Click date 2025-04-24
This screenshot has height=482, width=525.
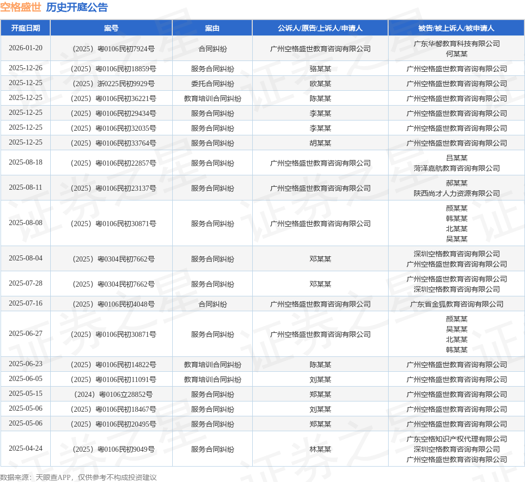[x=26, y=449]
